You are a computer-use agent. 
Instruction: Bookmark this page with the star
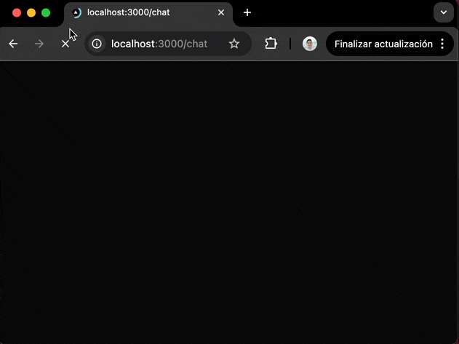point(234,44)
